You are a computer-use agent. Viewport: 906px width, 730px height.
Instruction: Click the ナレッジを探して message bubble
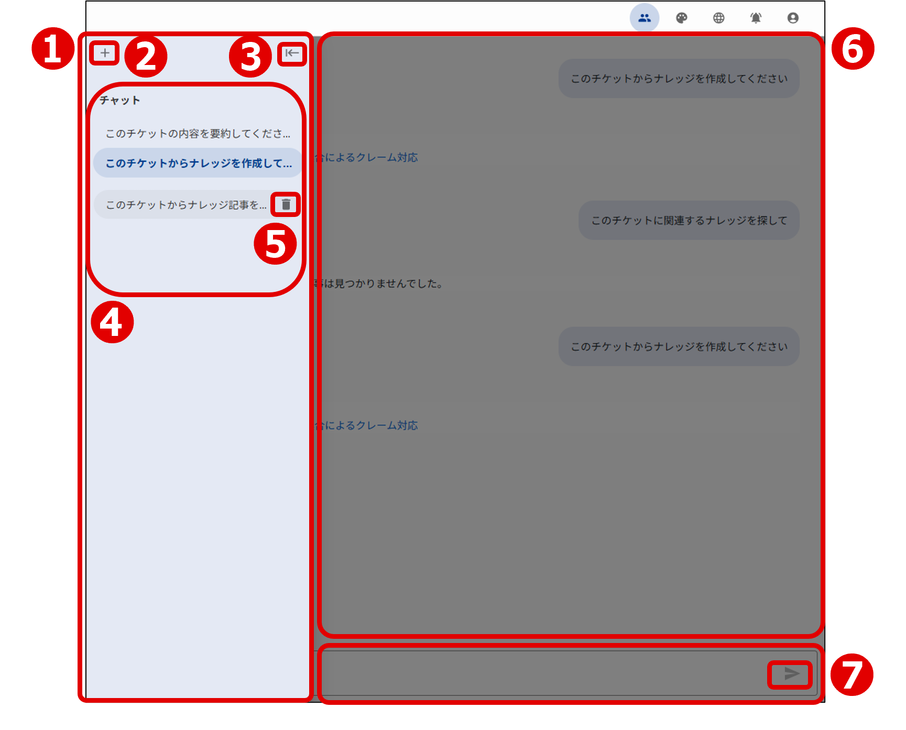tap(688, 221)
